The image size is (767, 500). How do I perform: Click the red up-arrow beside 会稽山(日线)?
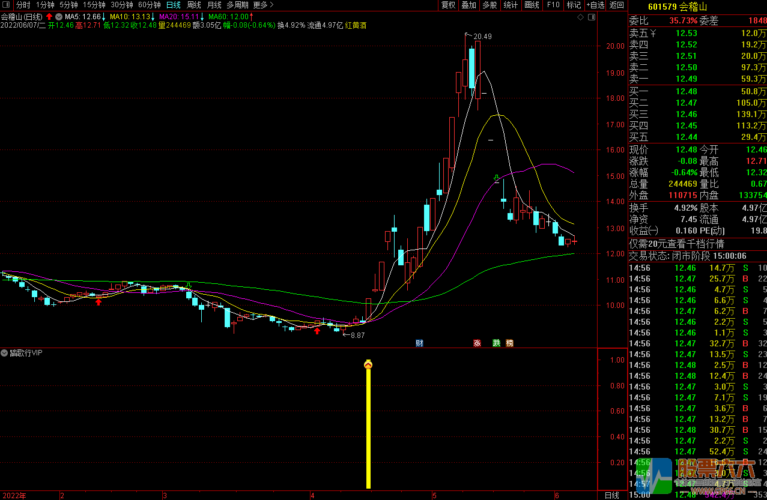(49, 16)
